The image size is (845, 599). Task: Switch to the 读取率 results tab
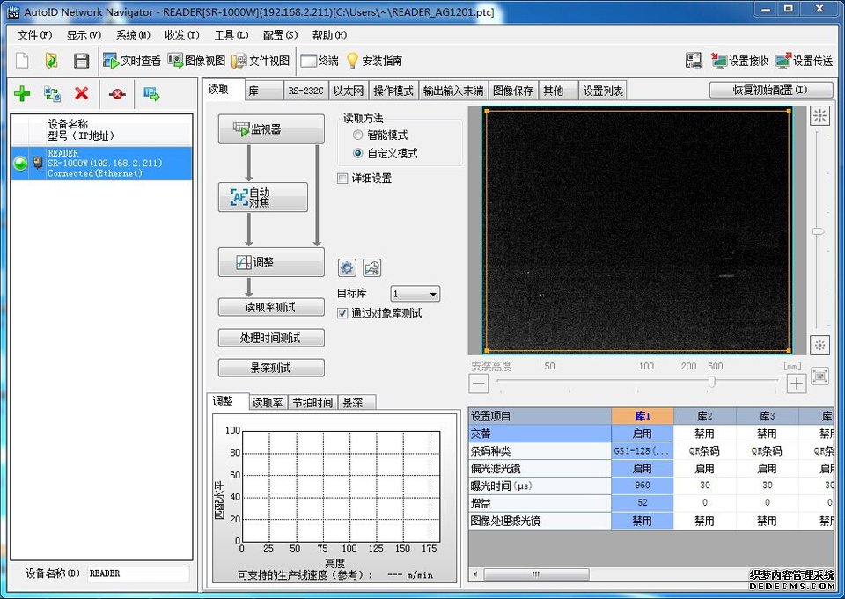coord(268,403)
